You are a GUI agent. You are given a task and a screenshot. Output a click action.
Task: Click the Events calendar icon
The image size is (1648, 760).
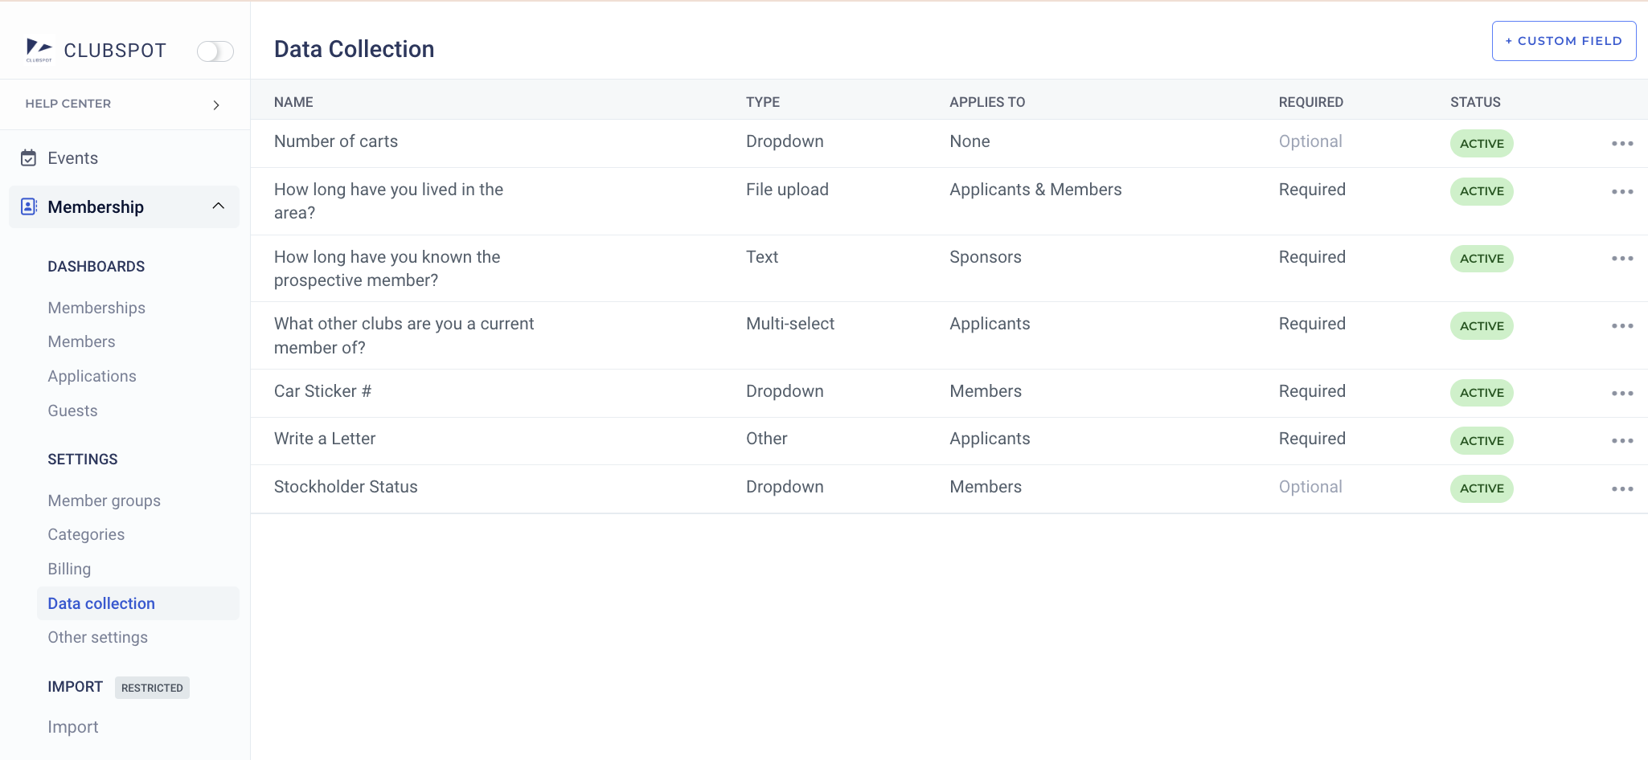point(28,158)
